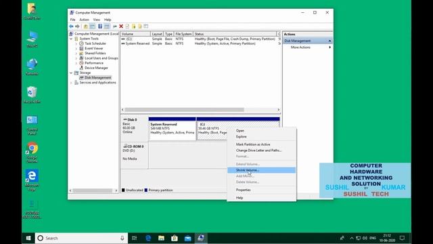Viewport: 433px width, 244px height.
Task: Sort by the Status column header
Action: [235, 34]
